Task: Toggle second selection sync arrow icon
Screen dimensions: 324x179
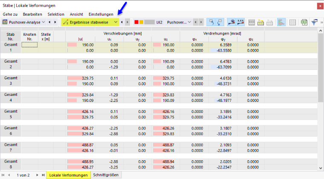Action: [220, 22]
